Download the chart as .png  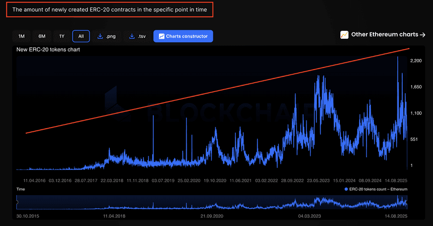coord(107,36)
